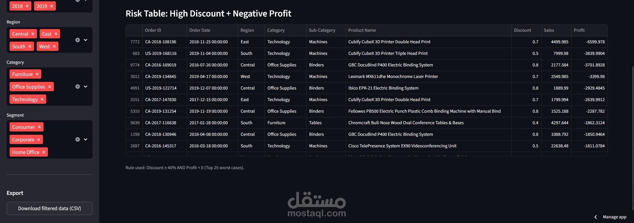
Task: Select order cell CA-2017-147830
Action: (165, 100)
